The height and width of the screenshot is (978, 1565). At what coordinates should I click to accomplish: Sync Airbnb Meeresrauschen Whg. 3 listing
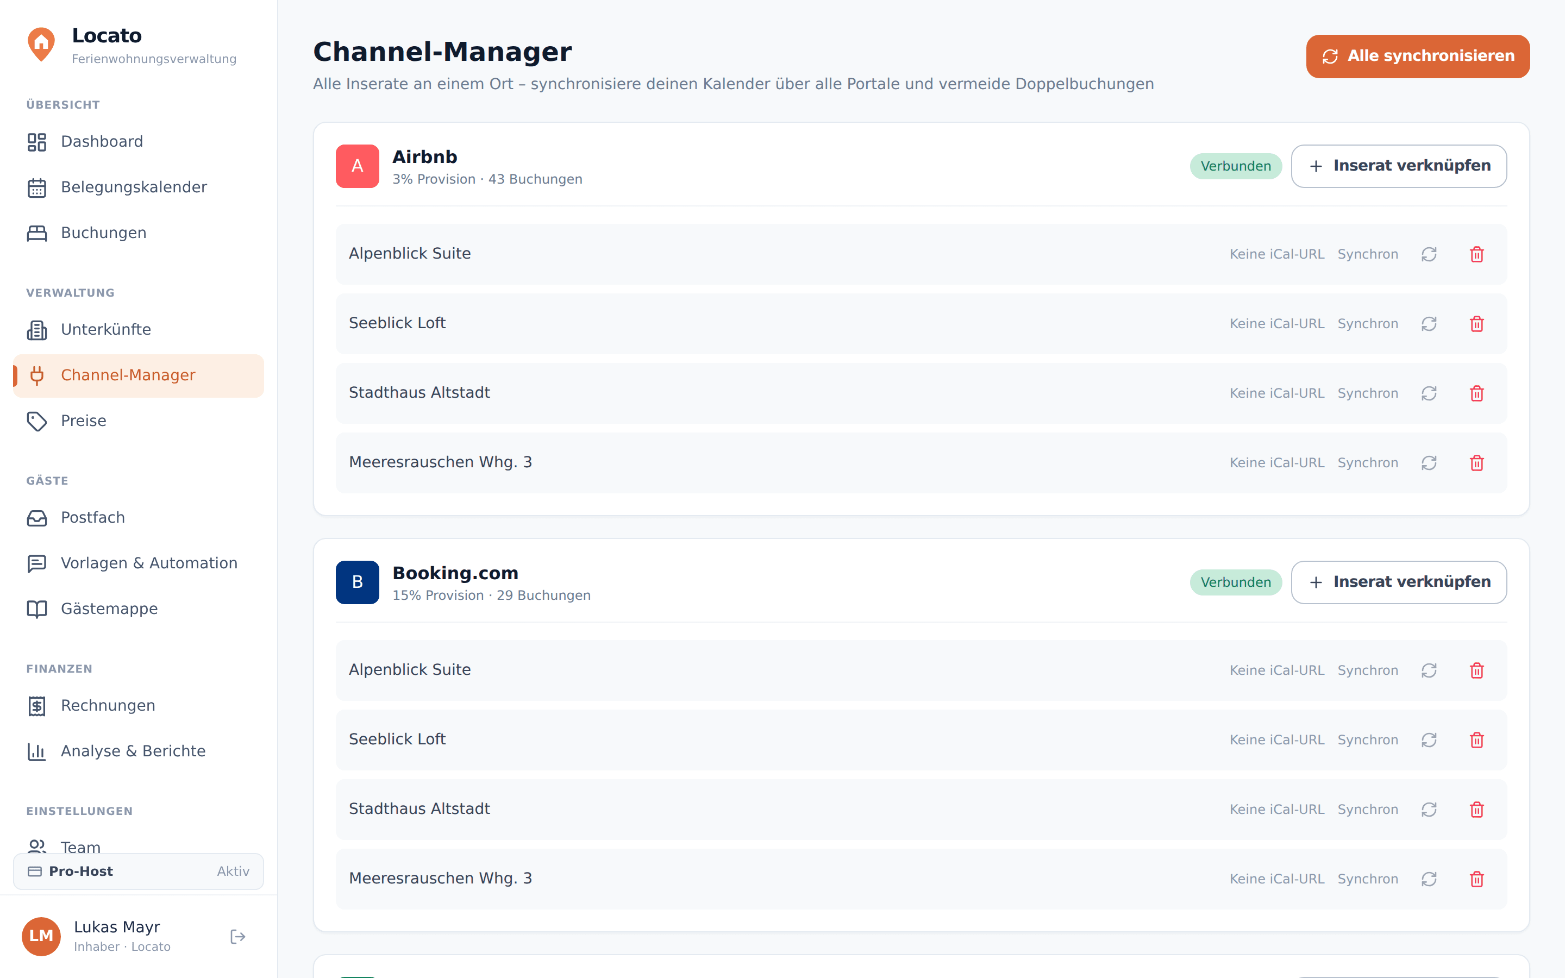tap(1429, 462)
